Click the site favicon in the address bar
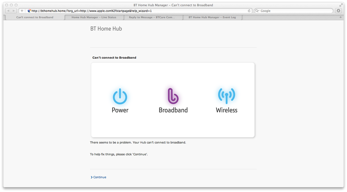 29,11
